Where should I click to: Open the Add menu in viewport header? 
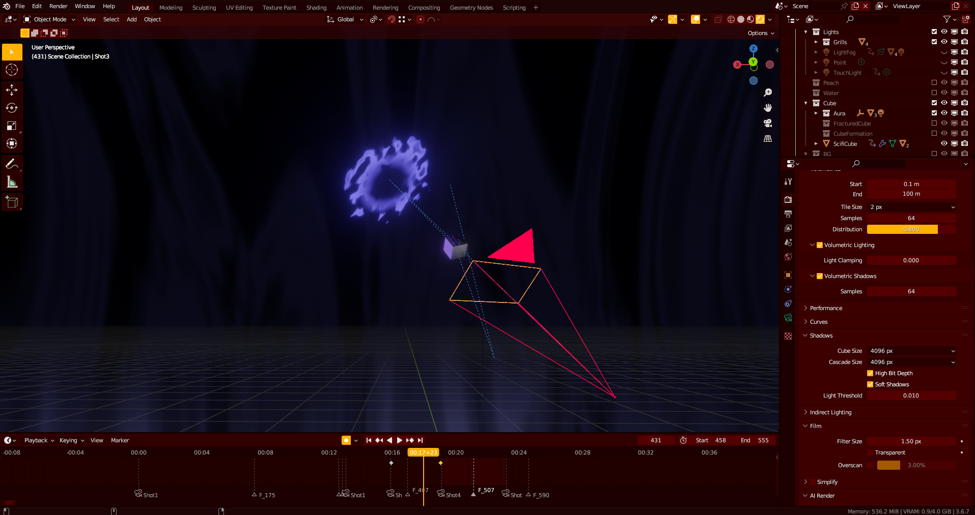pos(131,19)
